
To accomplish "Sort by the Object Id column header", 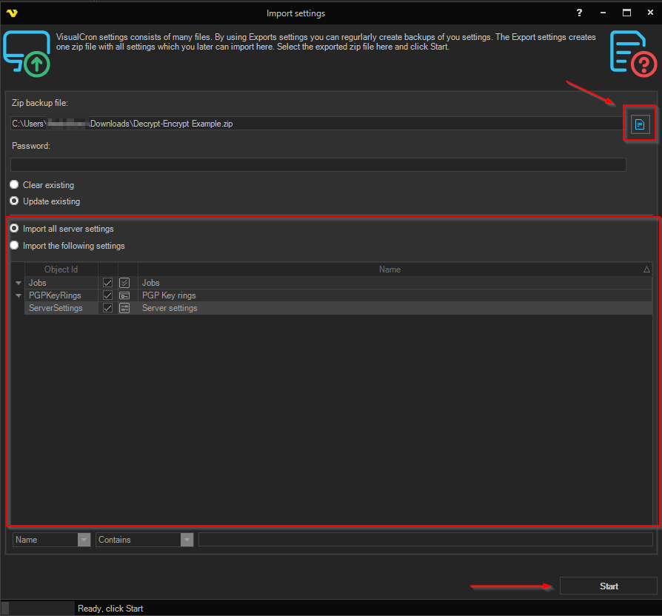I will (61, 269).
